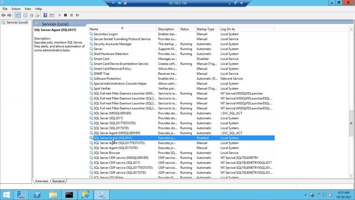This screenshot has width=355, height=200.
Task: Select SQL Server CEIP service (SQL2017UTD)
Action: click(x=120, y=173)
